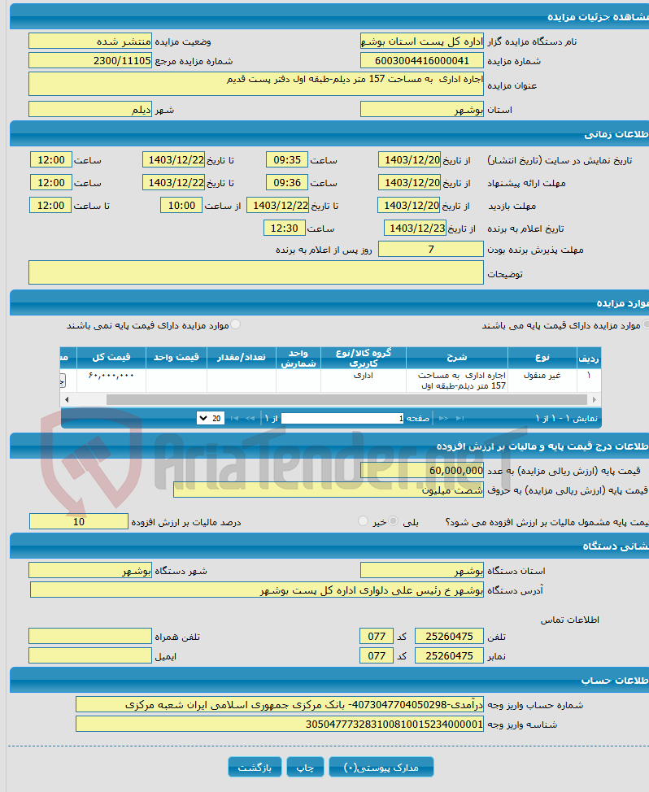This screenshot has height=792, width=649.
Task: Click the 'قیمت واحد' column header
Action: [176, 358]
